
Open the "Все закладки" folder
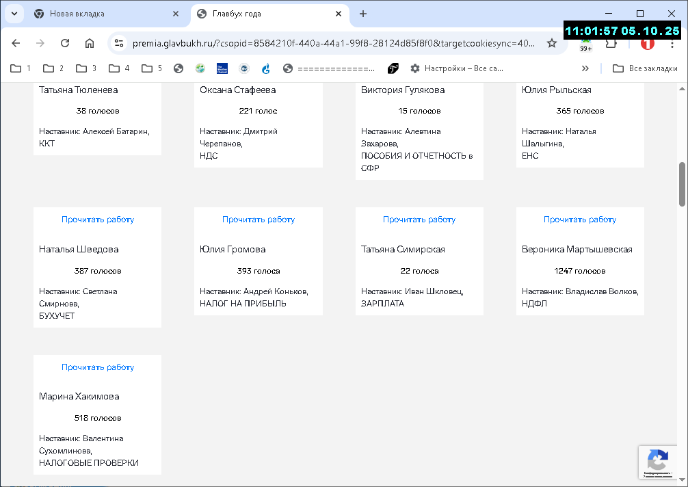tap(645, 68)
